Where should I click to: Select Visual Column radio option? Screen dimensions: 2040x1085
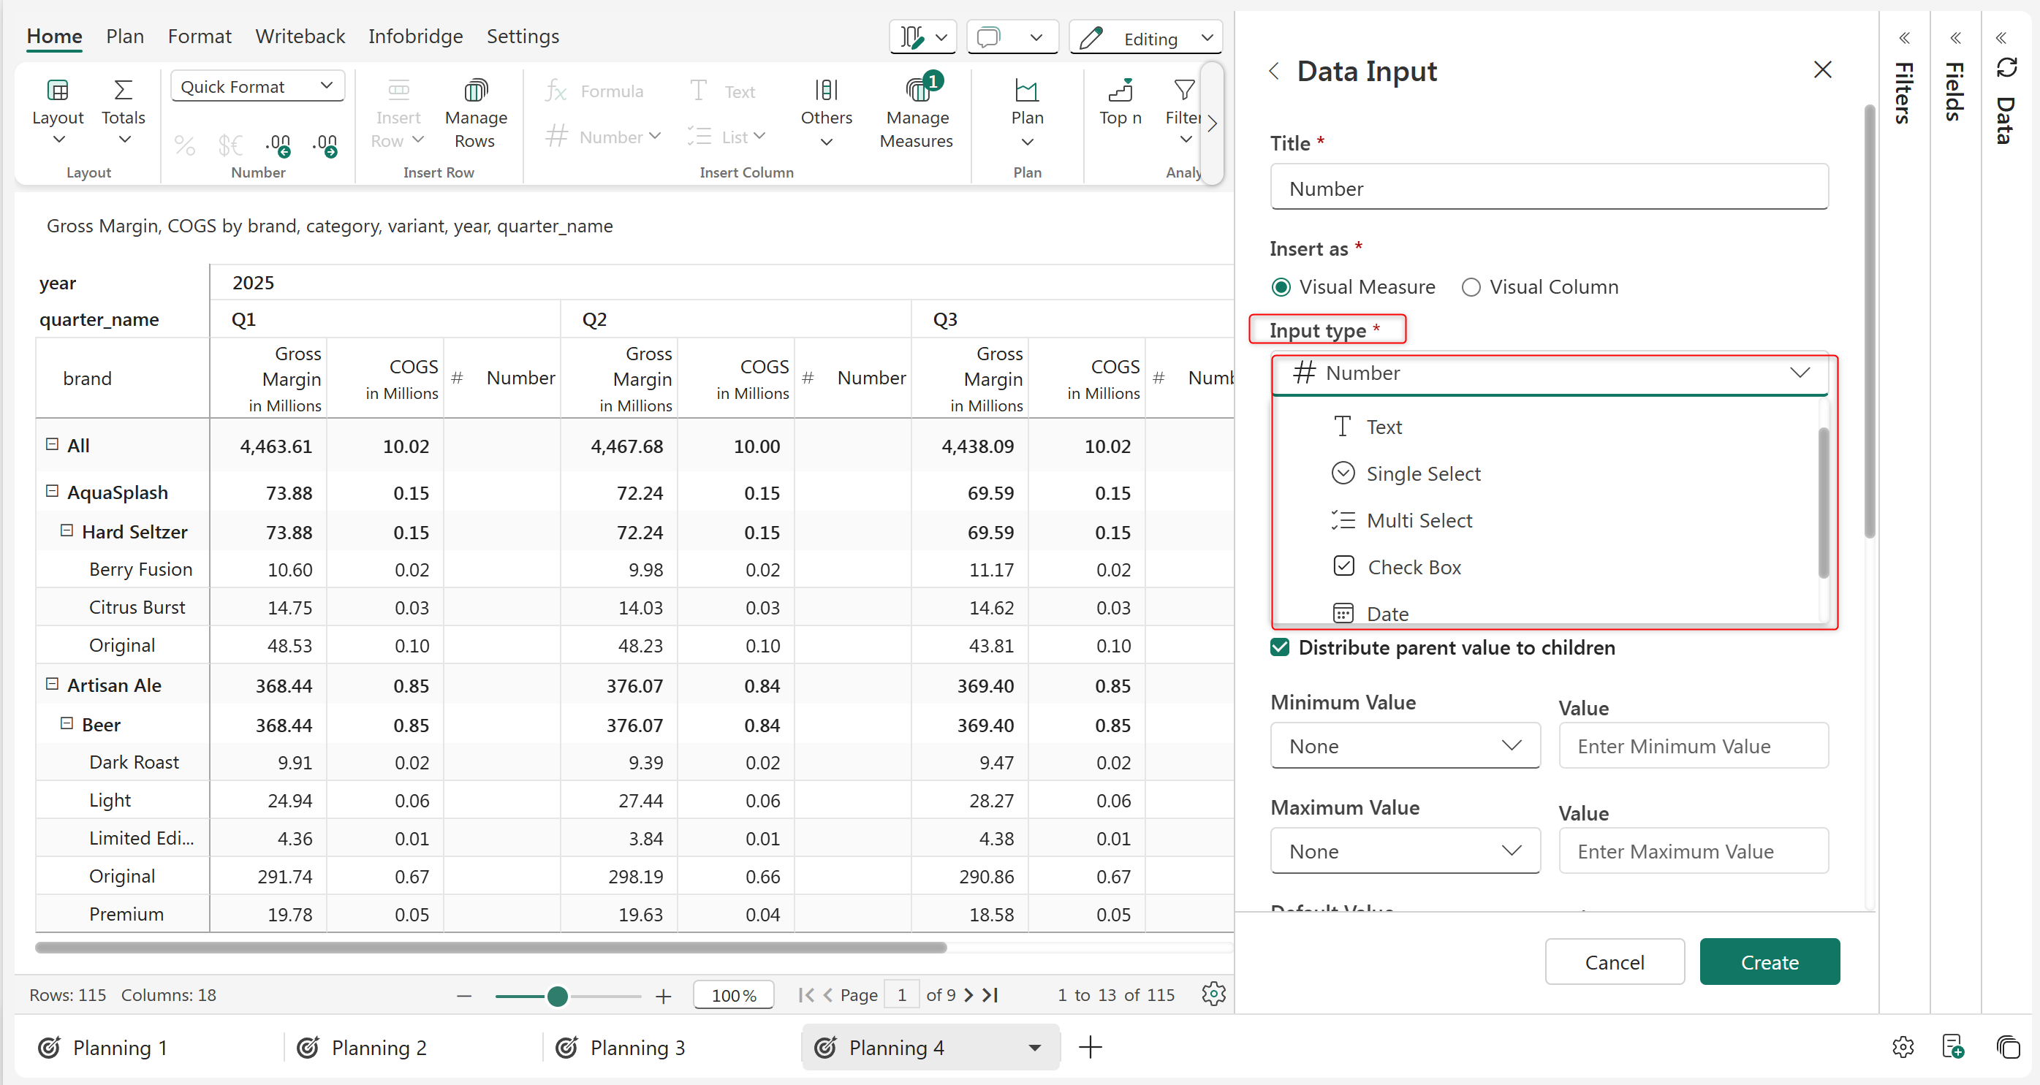[1471, 287]
